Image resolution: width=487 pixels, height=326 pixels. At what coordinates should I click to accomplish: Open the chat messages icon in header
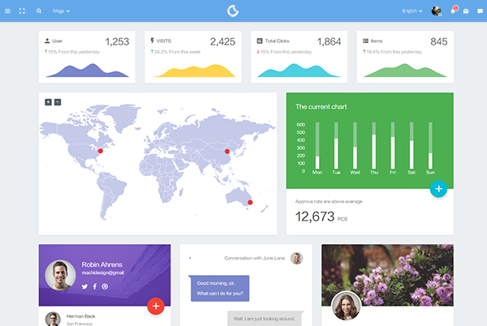pyautogui.click(x=479, y=11)
